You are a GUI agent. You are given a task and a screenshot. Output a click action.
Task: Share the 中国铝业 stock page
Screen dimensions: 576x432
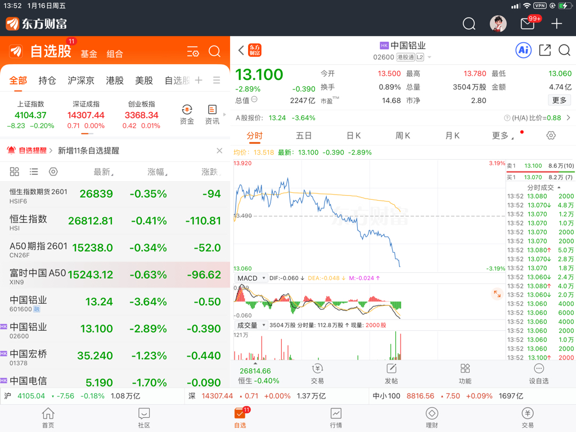tap(544, 50)
